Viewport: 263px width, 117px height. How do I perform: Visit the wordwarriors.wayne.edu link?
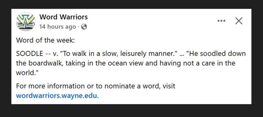(57, 95)
